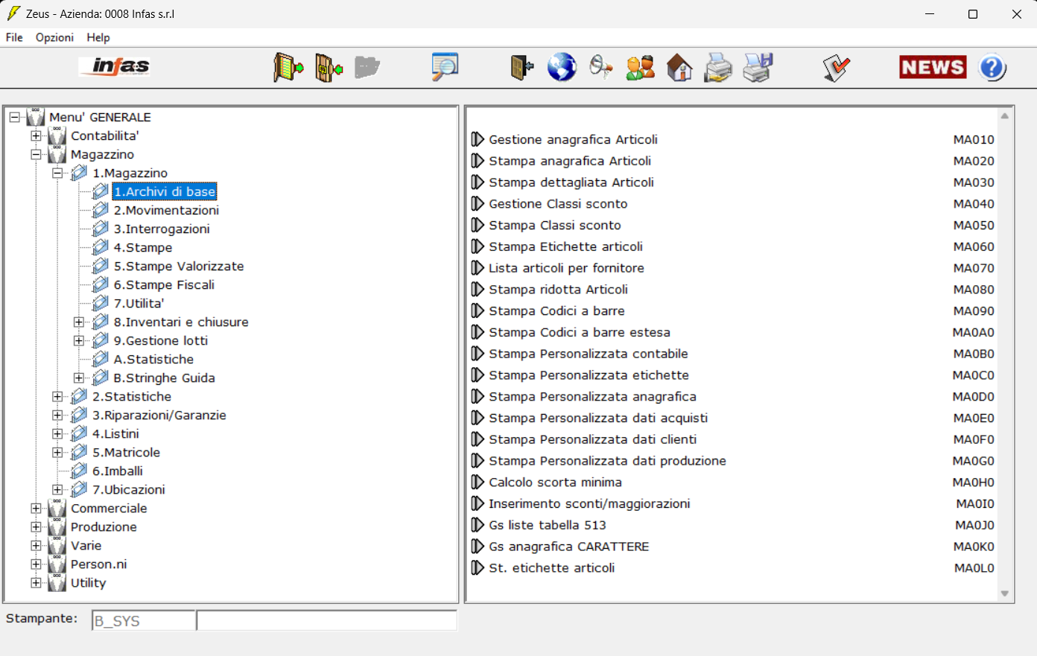
Task: Open Lista articoli per fornitore entry
Action: tap(566, 268)
